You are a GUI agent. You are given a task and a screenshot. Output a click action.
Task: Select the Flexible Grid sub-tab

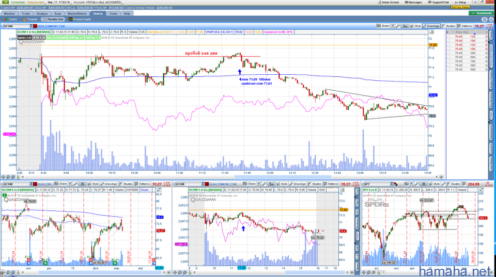pyautogui.click(x=53, y=19)
